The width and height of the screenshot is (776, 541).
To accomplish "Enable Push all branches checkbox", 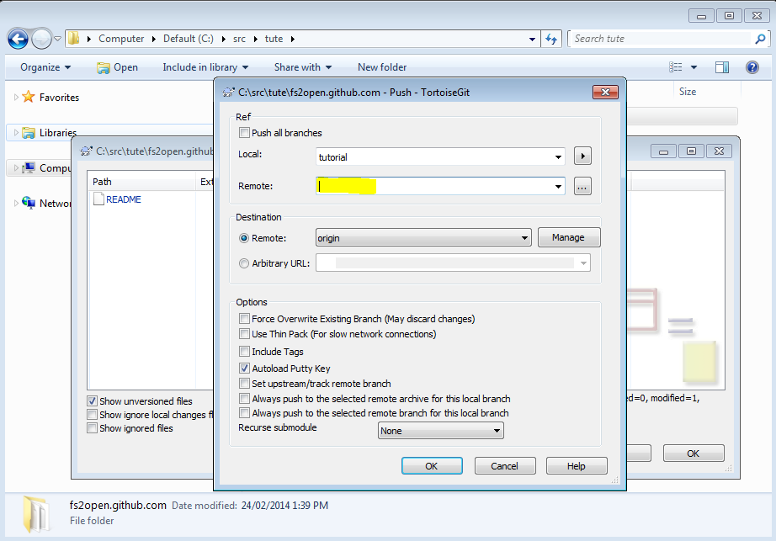I will pos(245,133).
